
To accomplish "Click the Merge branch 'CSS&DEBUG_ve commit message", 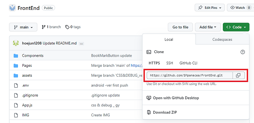I will click(117, 75).
